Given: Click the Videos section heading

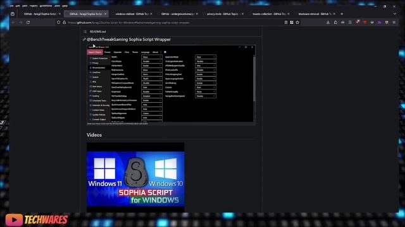Looking at the screenshot, I should tap(94, 135).
